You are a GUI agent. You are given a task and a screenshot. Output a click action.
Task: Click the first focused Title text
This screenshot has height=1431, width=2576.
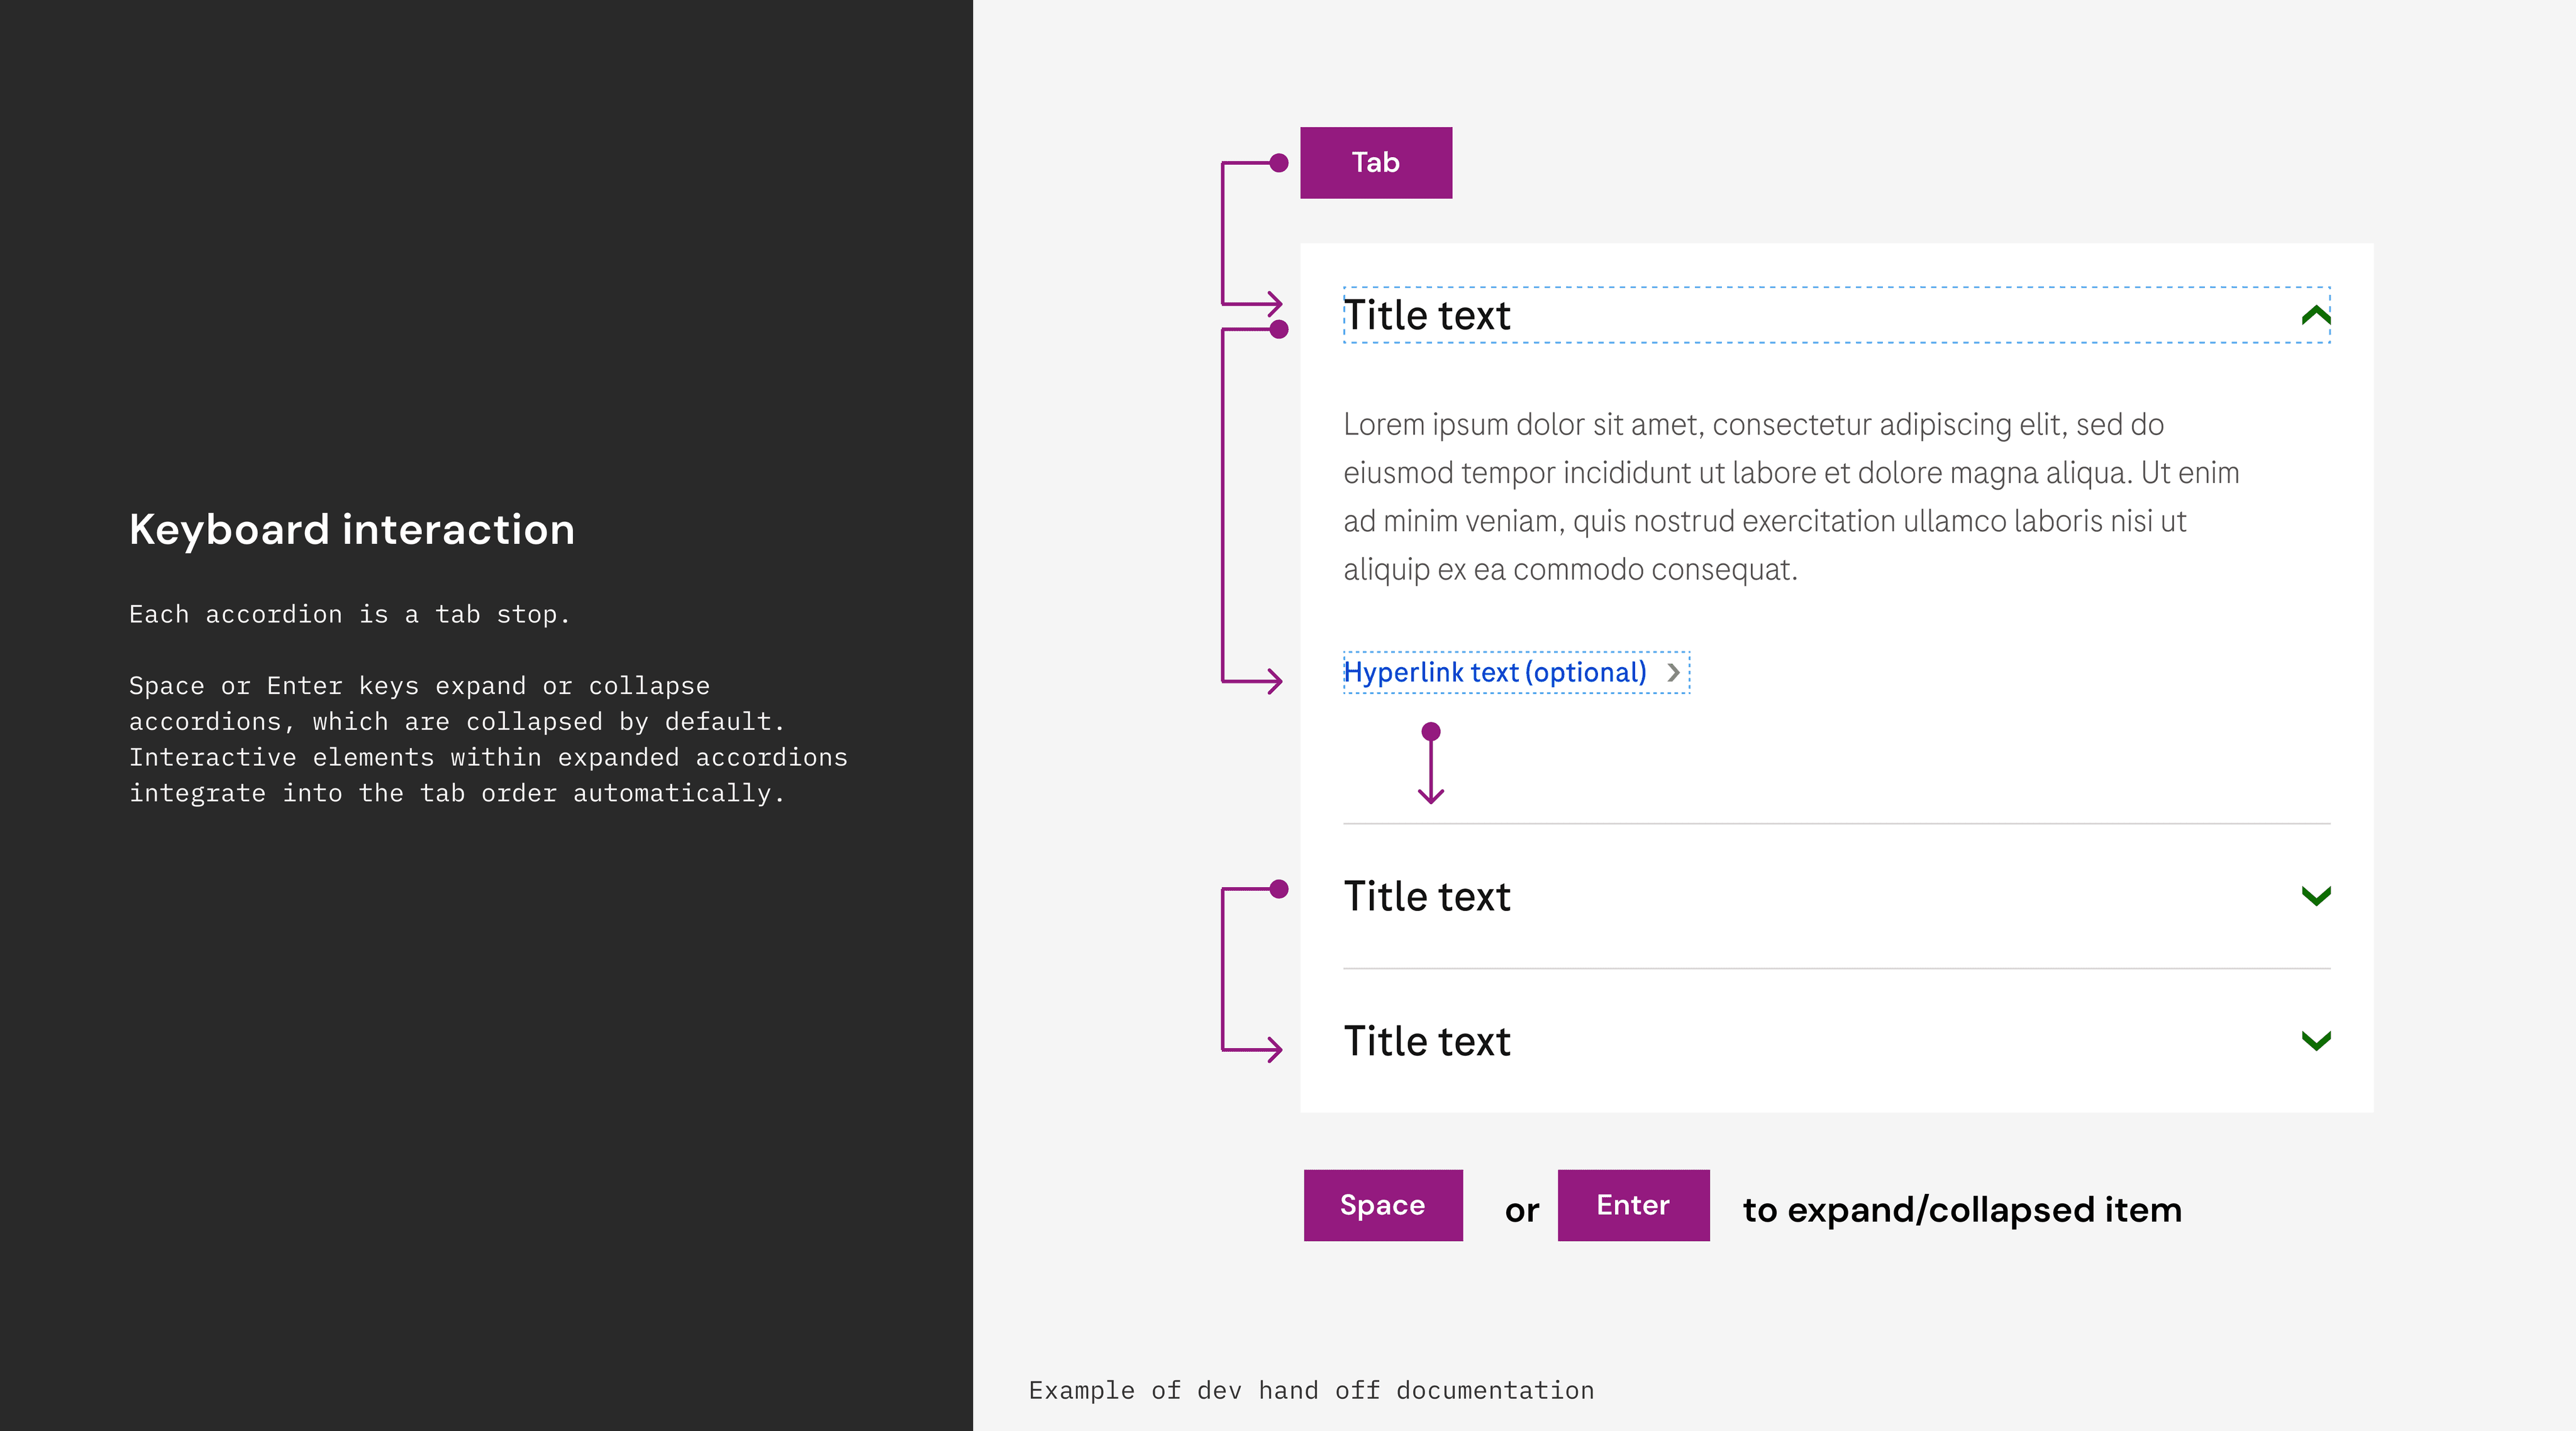(1426, 316)
